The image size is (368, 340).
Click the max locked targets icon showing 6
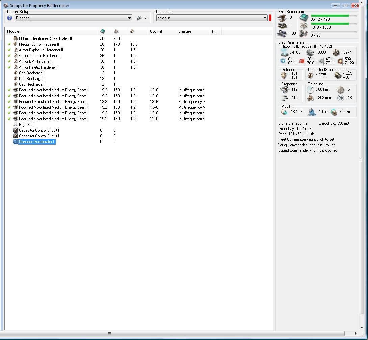click(340, 89)
